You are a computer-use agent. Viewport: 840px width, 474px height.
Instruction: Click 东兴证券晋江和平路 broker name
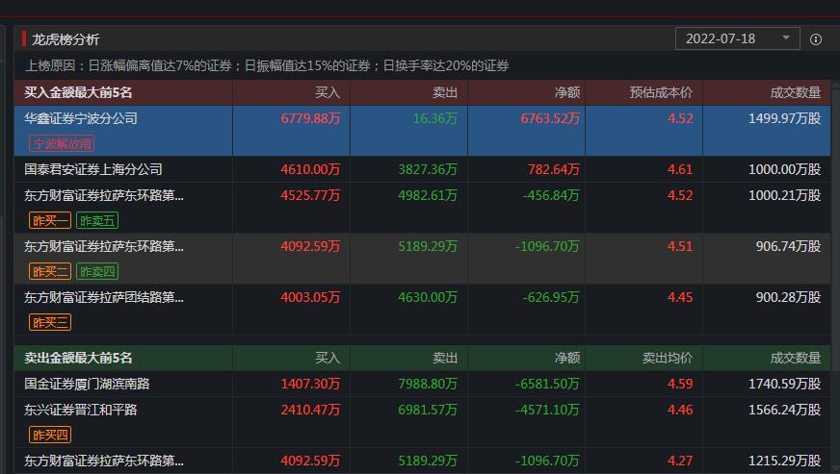81,410
